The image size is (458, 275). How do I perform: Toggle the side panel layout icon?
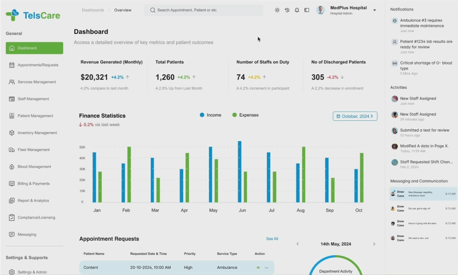(307, 10)
